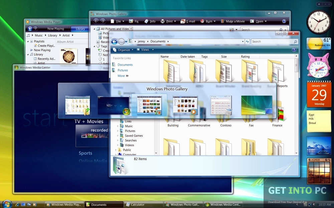Switch to the Library tab in Media Player
334x208 pixels.
coord(79,29)
